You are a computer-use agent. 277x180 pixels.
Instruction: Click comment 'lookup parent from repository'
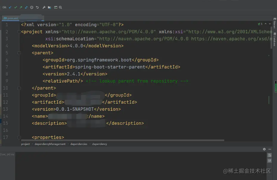(x=138, y=81)
